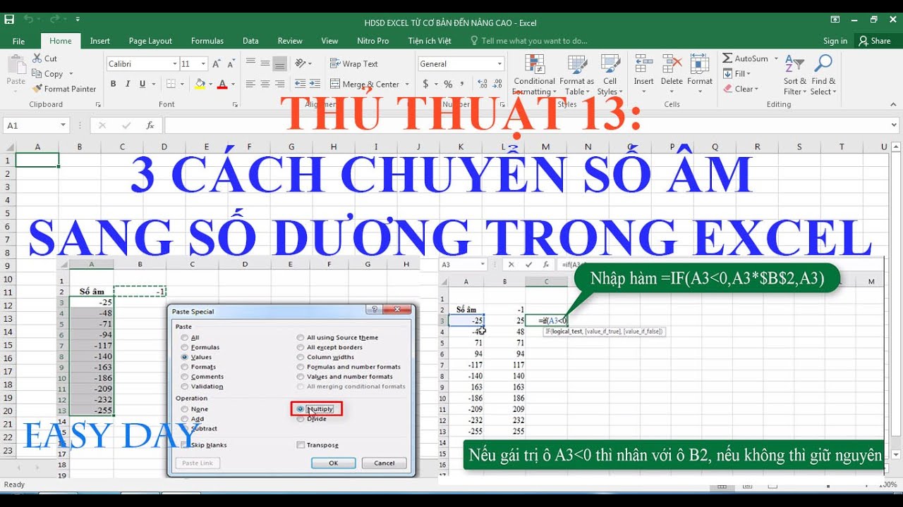Click Cancel in Paste Special dialog
Screen dimensions: 903x507
click(x=384, y=463)
